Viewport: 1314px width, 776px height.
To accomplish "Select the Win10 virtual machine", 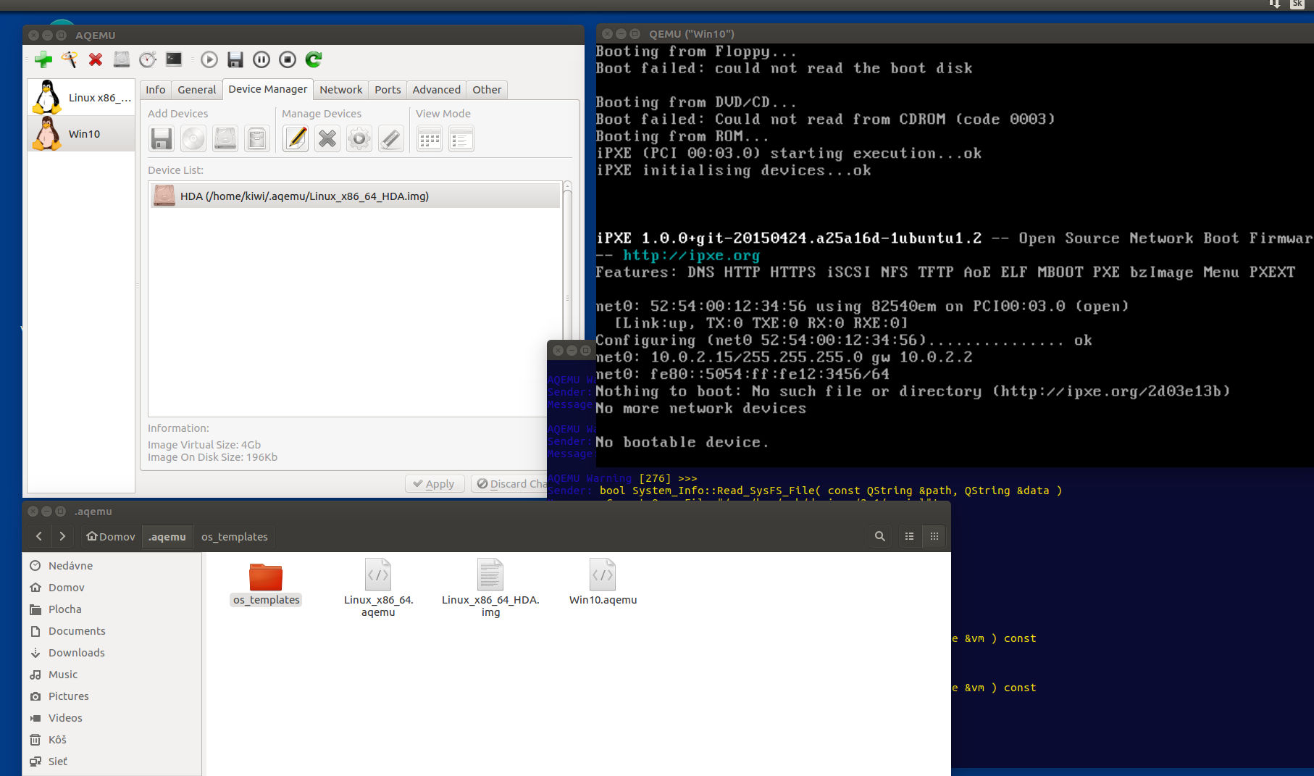I will point(81,133).
